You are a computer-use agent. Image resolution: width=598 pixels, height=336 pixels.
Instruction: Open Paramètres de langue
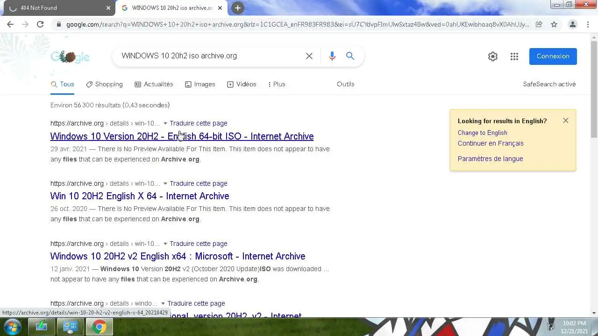coord(491,159)
